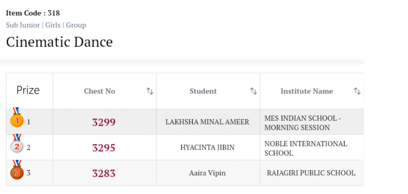Click student name HYACINTA JIBIN
Image resolution: width=408 pixels, height=194 pixels.
click(207, 148)
